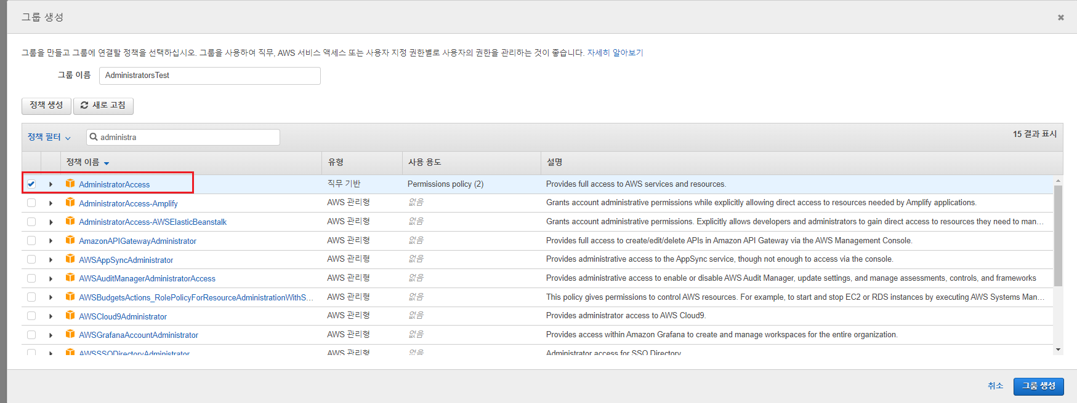Click the AdministratorAccess-AWSElasticBeanstalk policy box icon
Image resolution: width=1077 pixels, height=403 pixels.
pos(70,221)
